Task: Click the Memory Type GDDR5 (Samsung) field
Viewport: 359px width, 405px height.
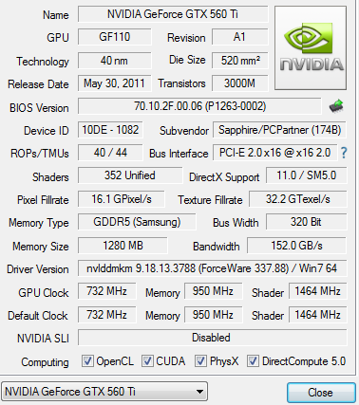Action: pos(137,222)
